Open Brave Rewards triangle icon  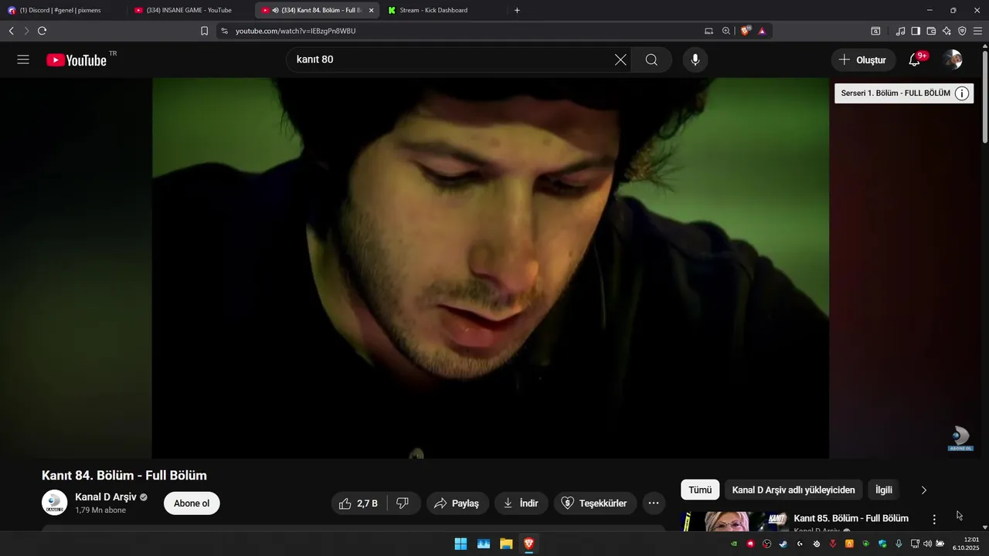click(x=762, y=31)
